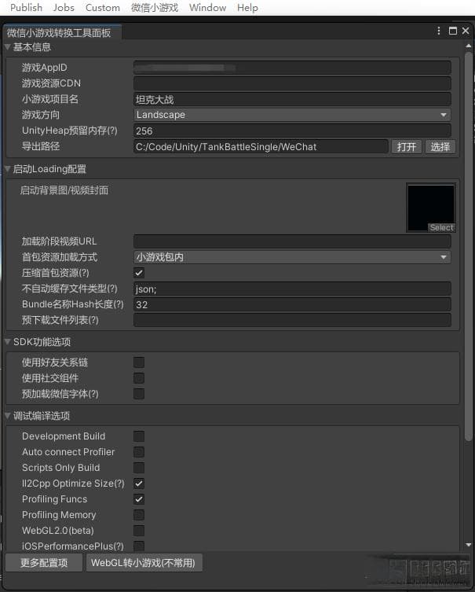
Task: Open the Help menu
Action: [x=247, y=8]
